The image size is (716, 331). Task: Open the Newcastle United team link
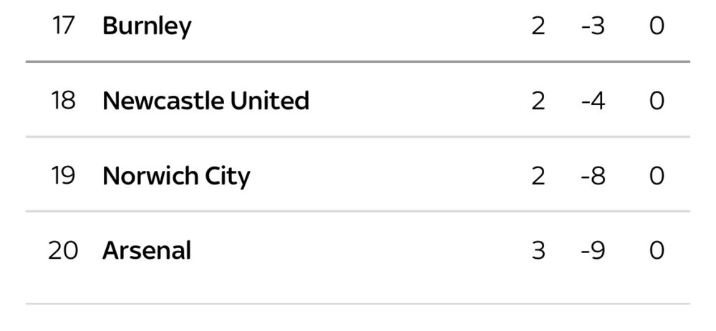tap(206, 101)
